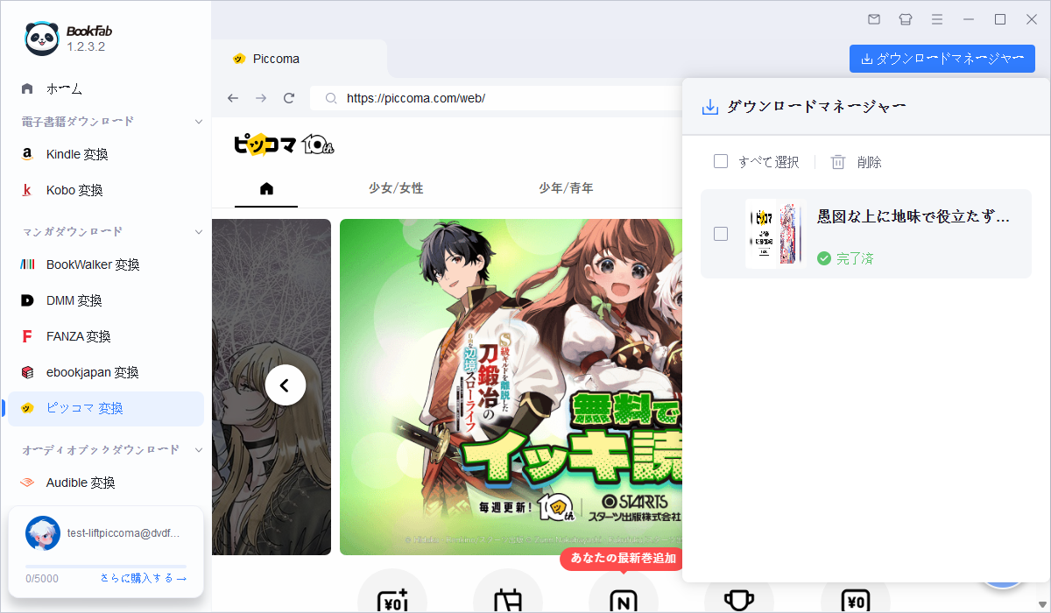The width and height of the screenshot is (1051, 613).
Task: Open ebookjapan 変換 in sidebar
Action: point(105,372)
